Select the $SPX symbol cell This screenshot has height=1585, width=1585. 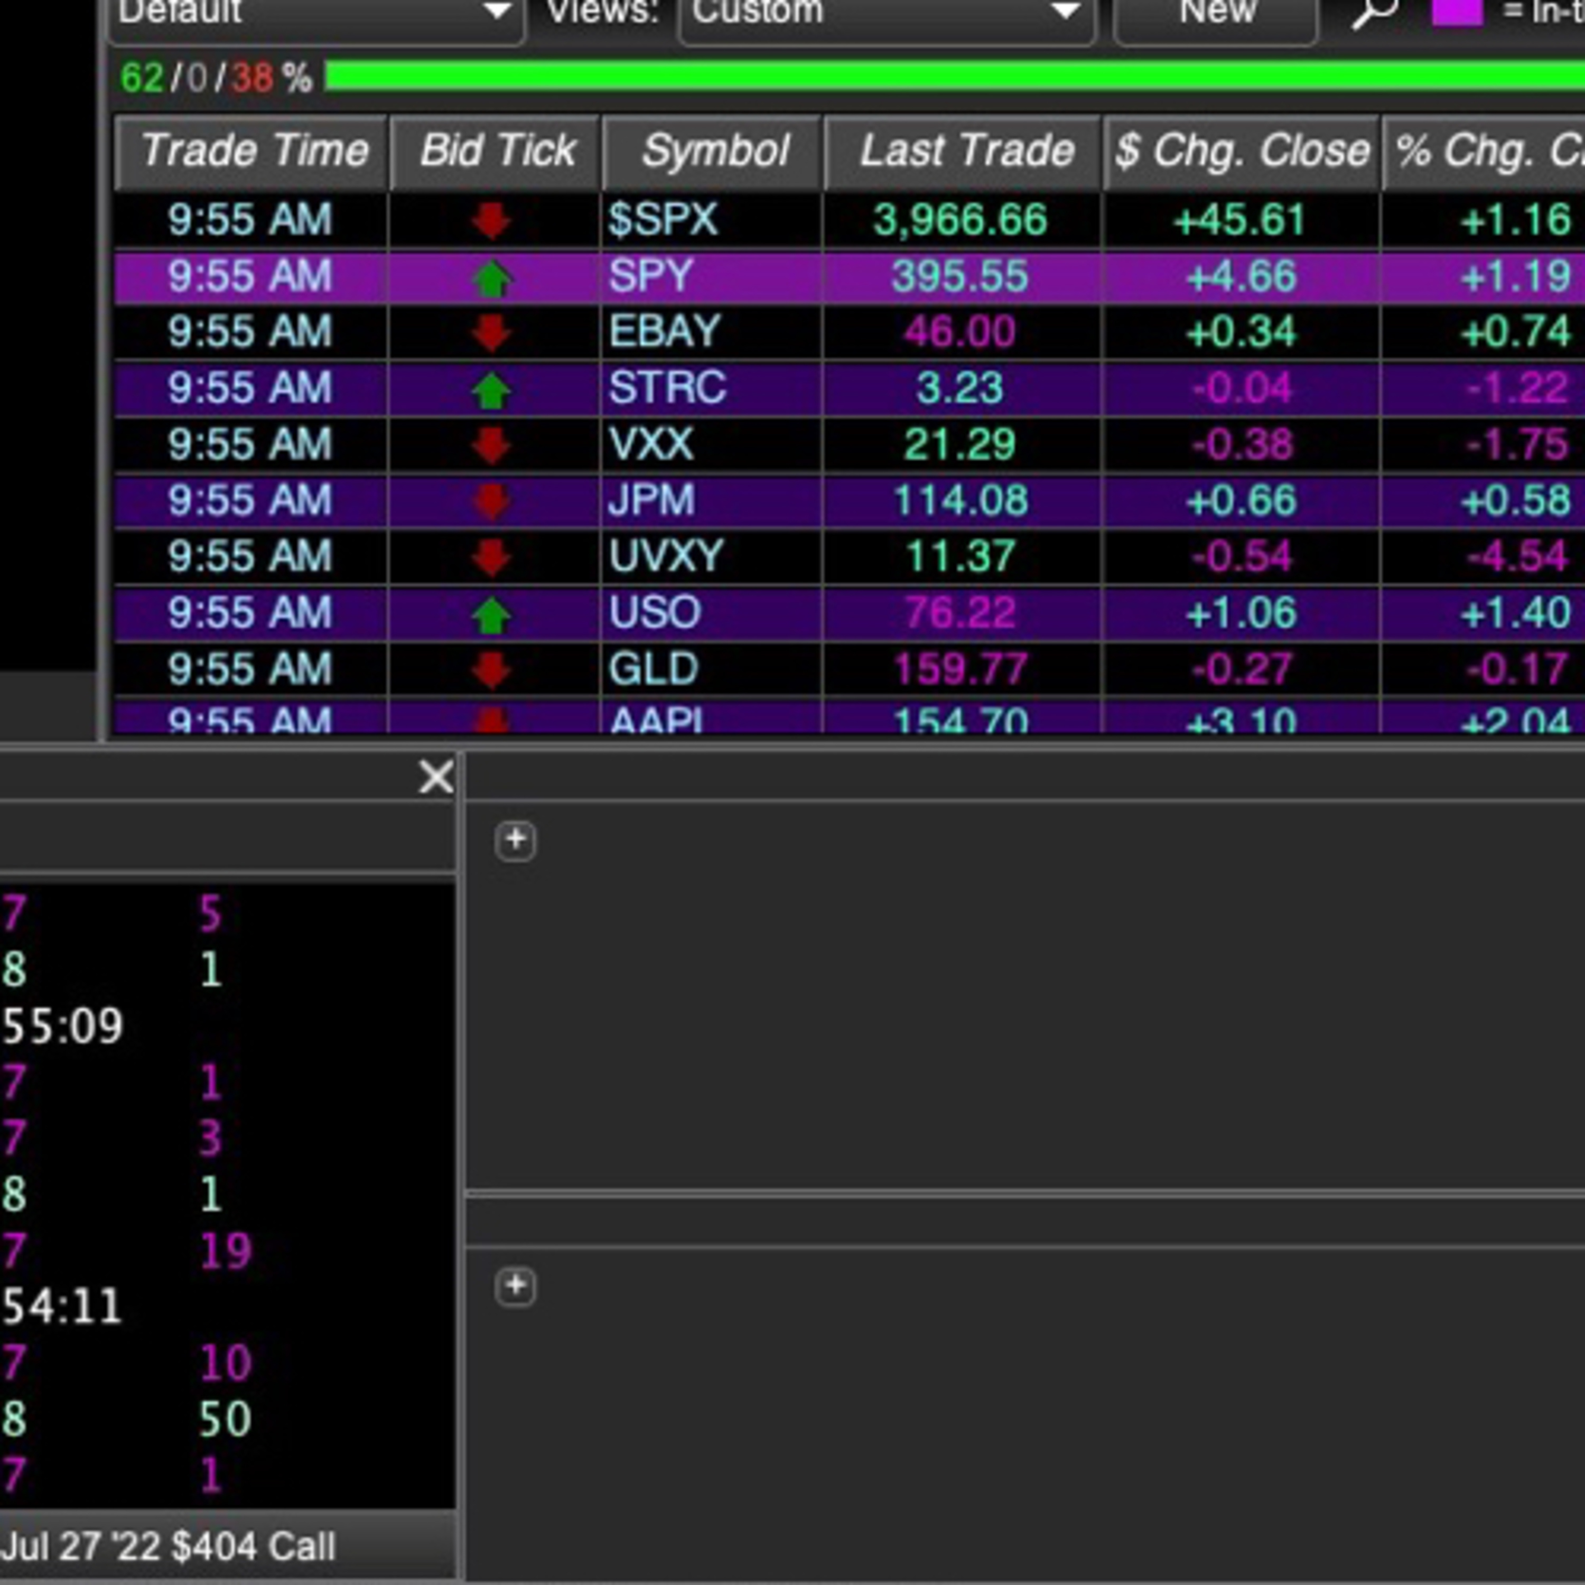[712, 220]
